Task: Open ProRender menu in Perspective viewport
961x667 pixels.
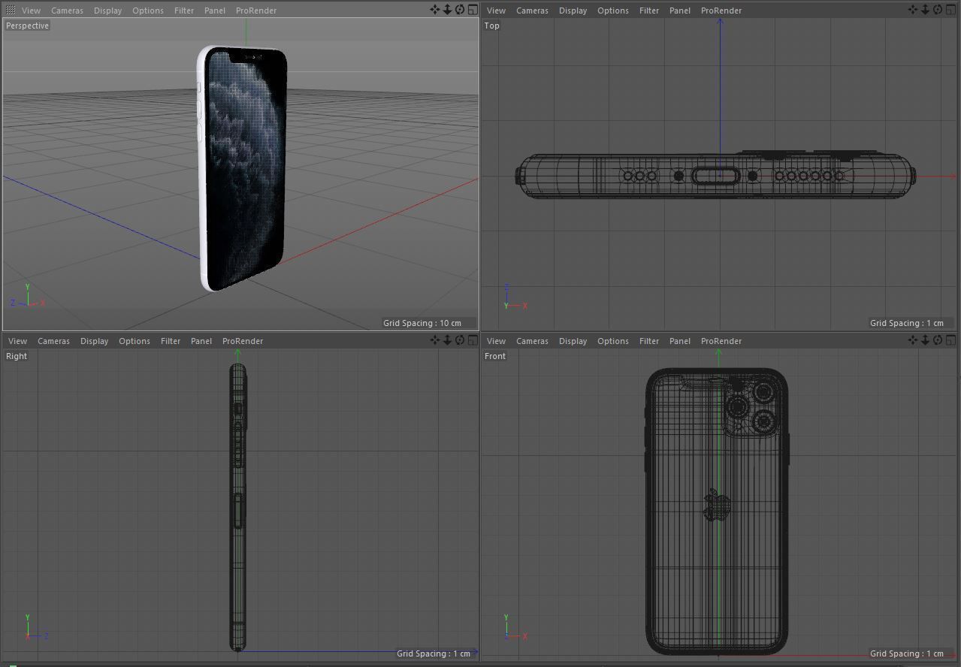Action: coord(256,11)
